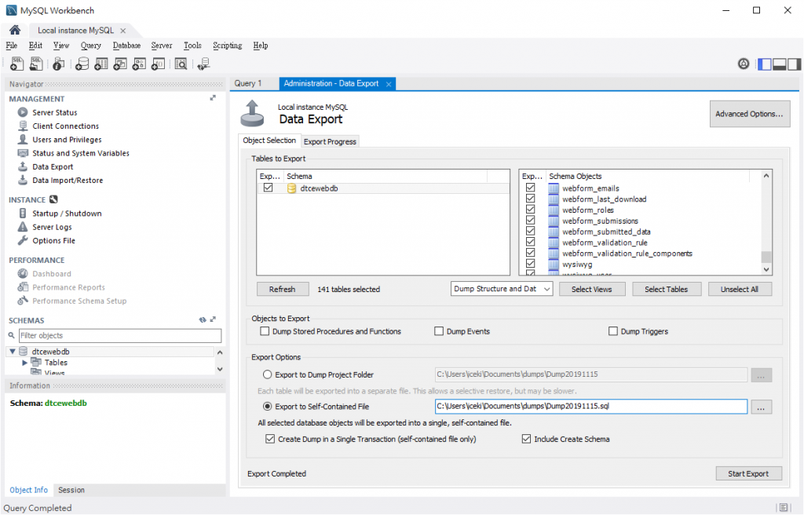Click the Advanced Options button

coord(750,114)
